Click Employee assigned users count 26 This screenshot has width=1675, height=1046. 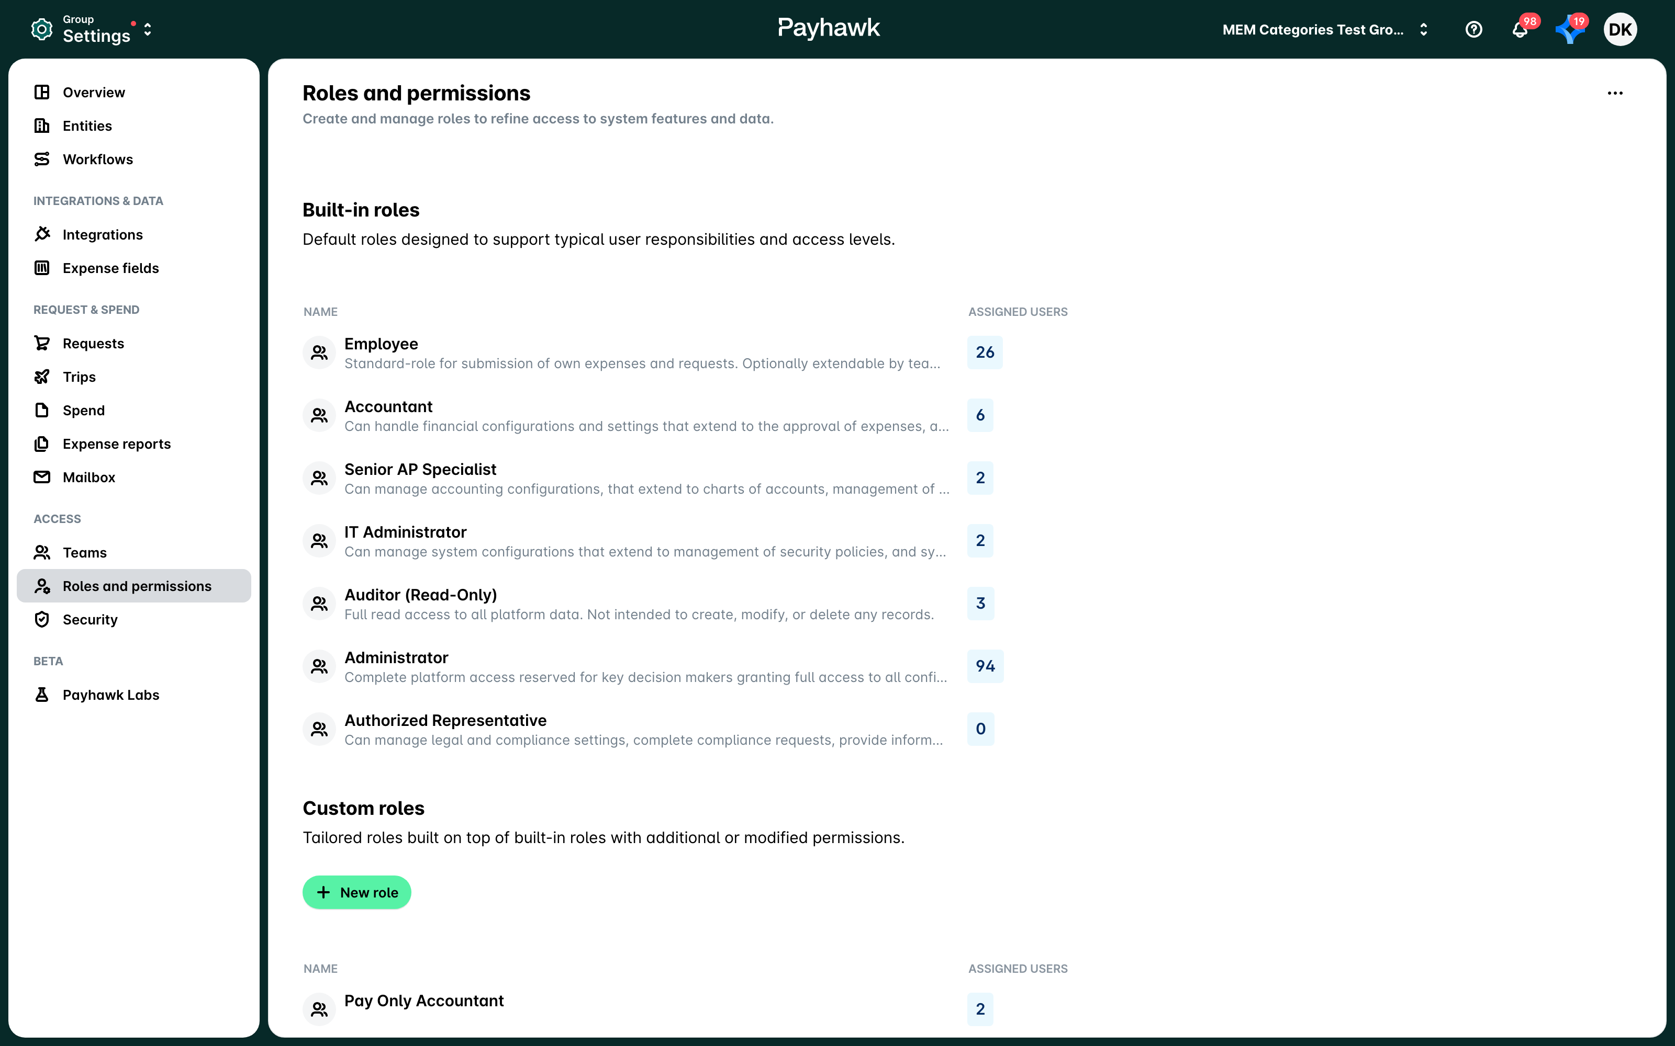click(985, 352)
